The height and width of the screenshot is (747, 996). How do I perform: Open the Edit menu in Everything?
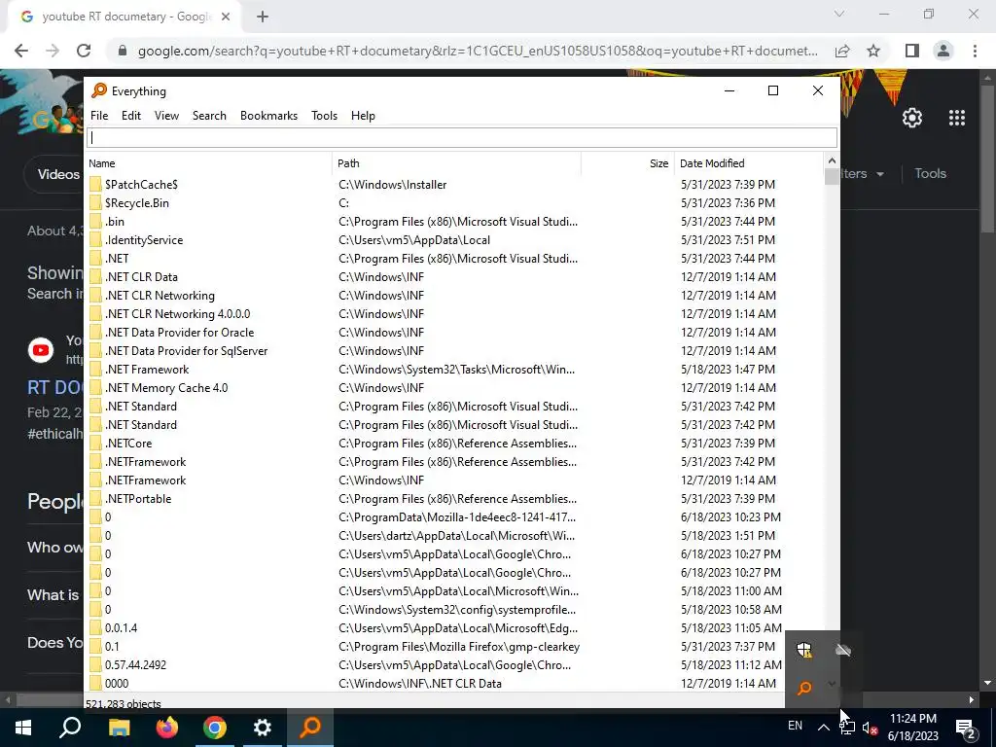(x=131, y=116)
